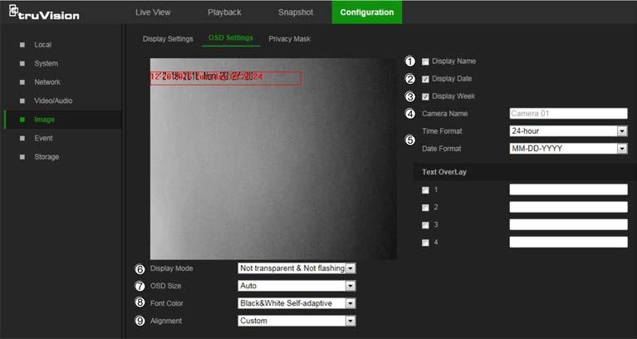This screenshot has height=339, width=637.
Task: Click the Text Overlay 4 input field
Action: pos(568,243)
